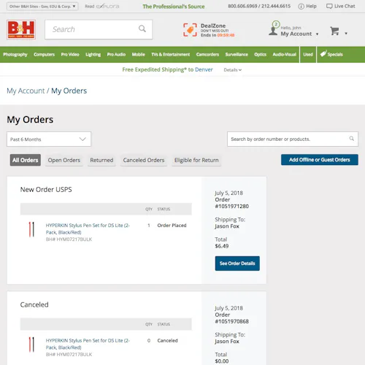Click order number #1051970868
Screen dimensions: 365x365
(232, 321)
